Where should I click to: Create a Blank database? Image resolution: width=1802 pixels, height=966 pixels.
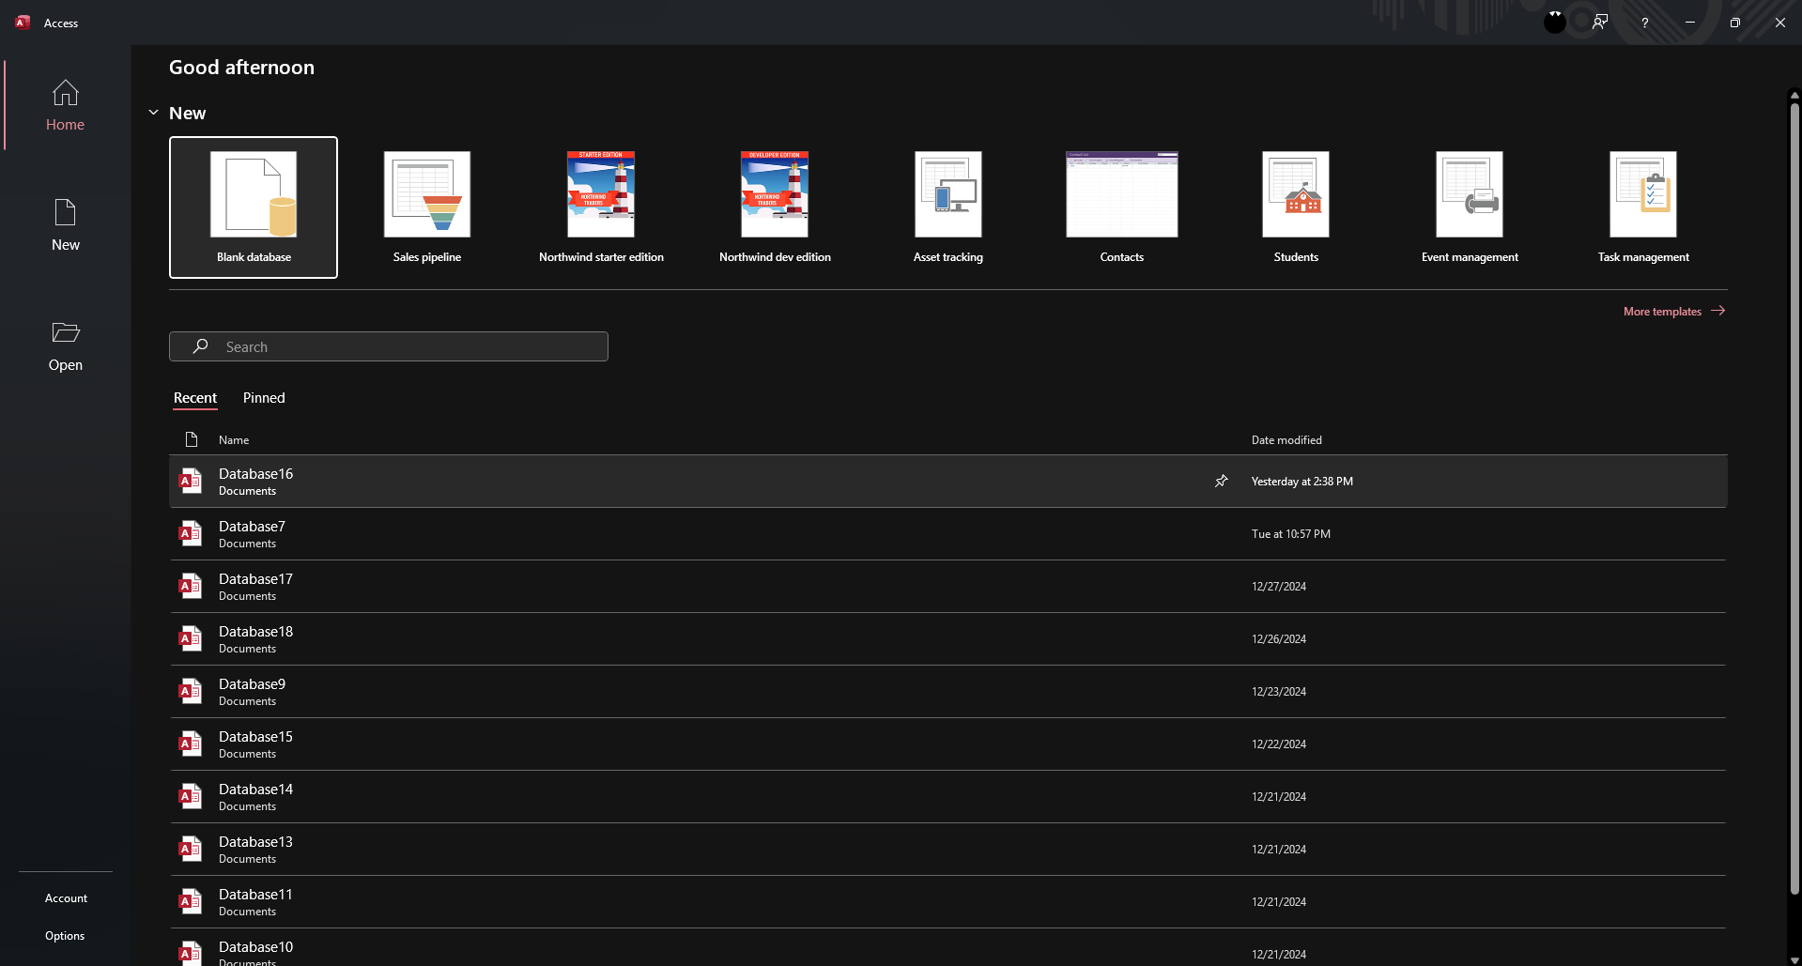click(254, 207)
